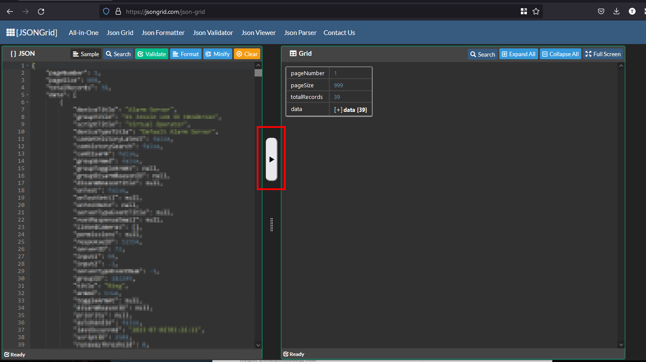The image size is (646, 362).
Task: Click the curly braces icon beside JSON label
Action: point(13,54)
